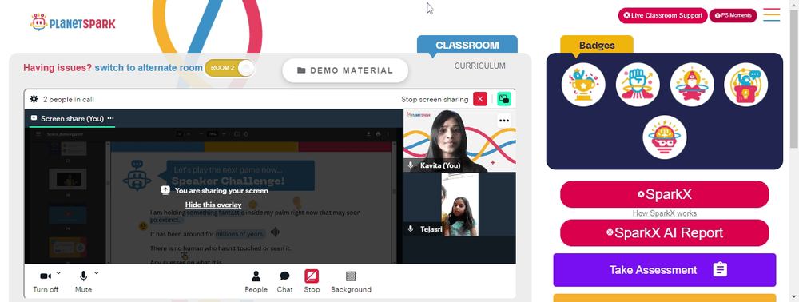Open the SparkX AI Report

click(665, 232)
